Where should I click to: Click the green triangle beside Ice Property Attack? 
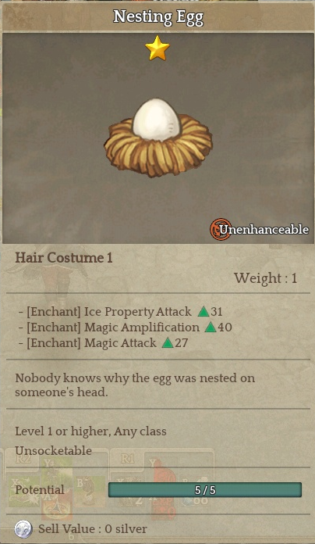(x=204, y=312)
